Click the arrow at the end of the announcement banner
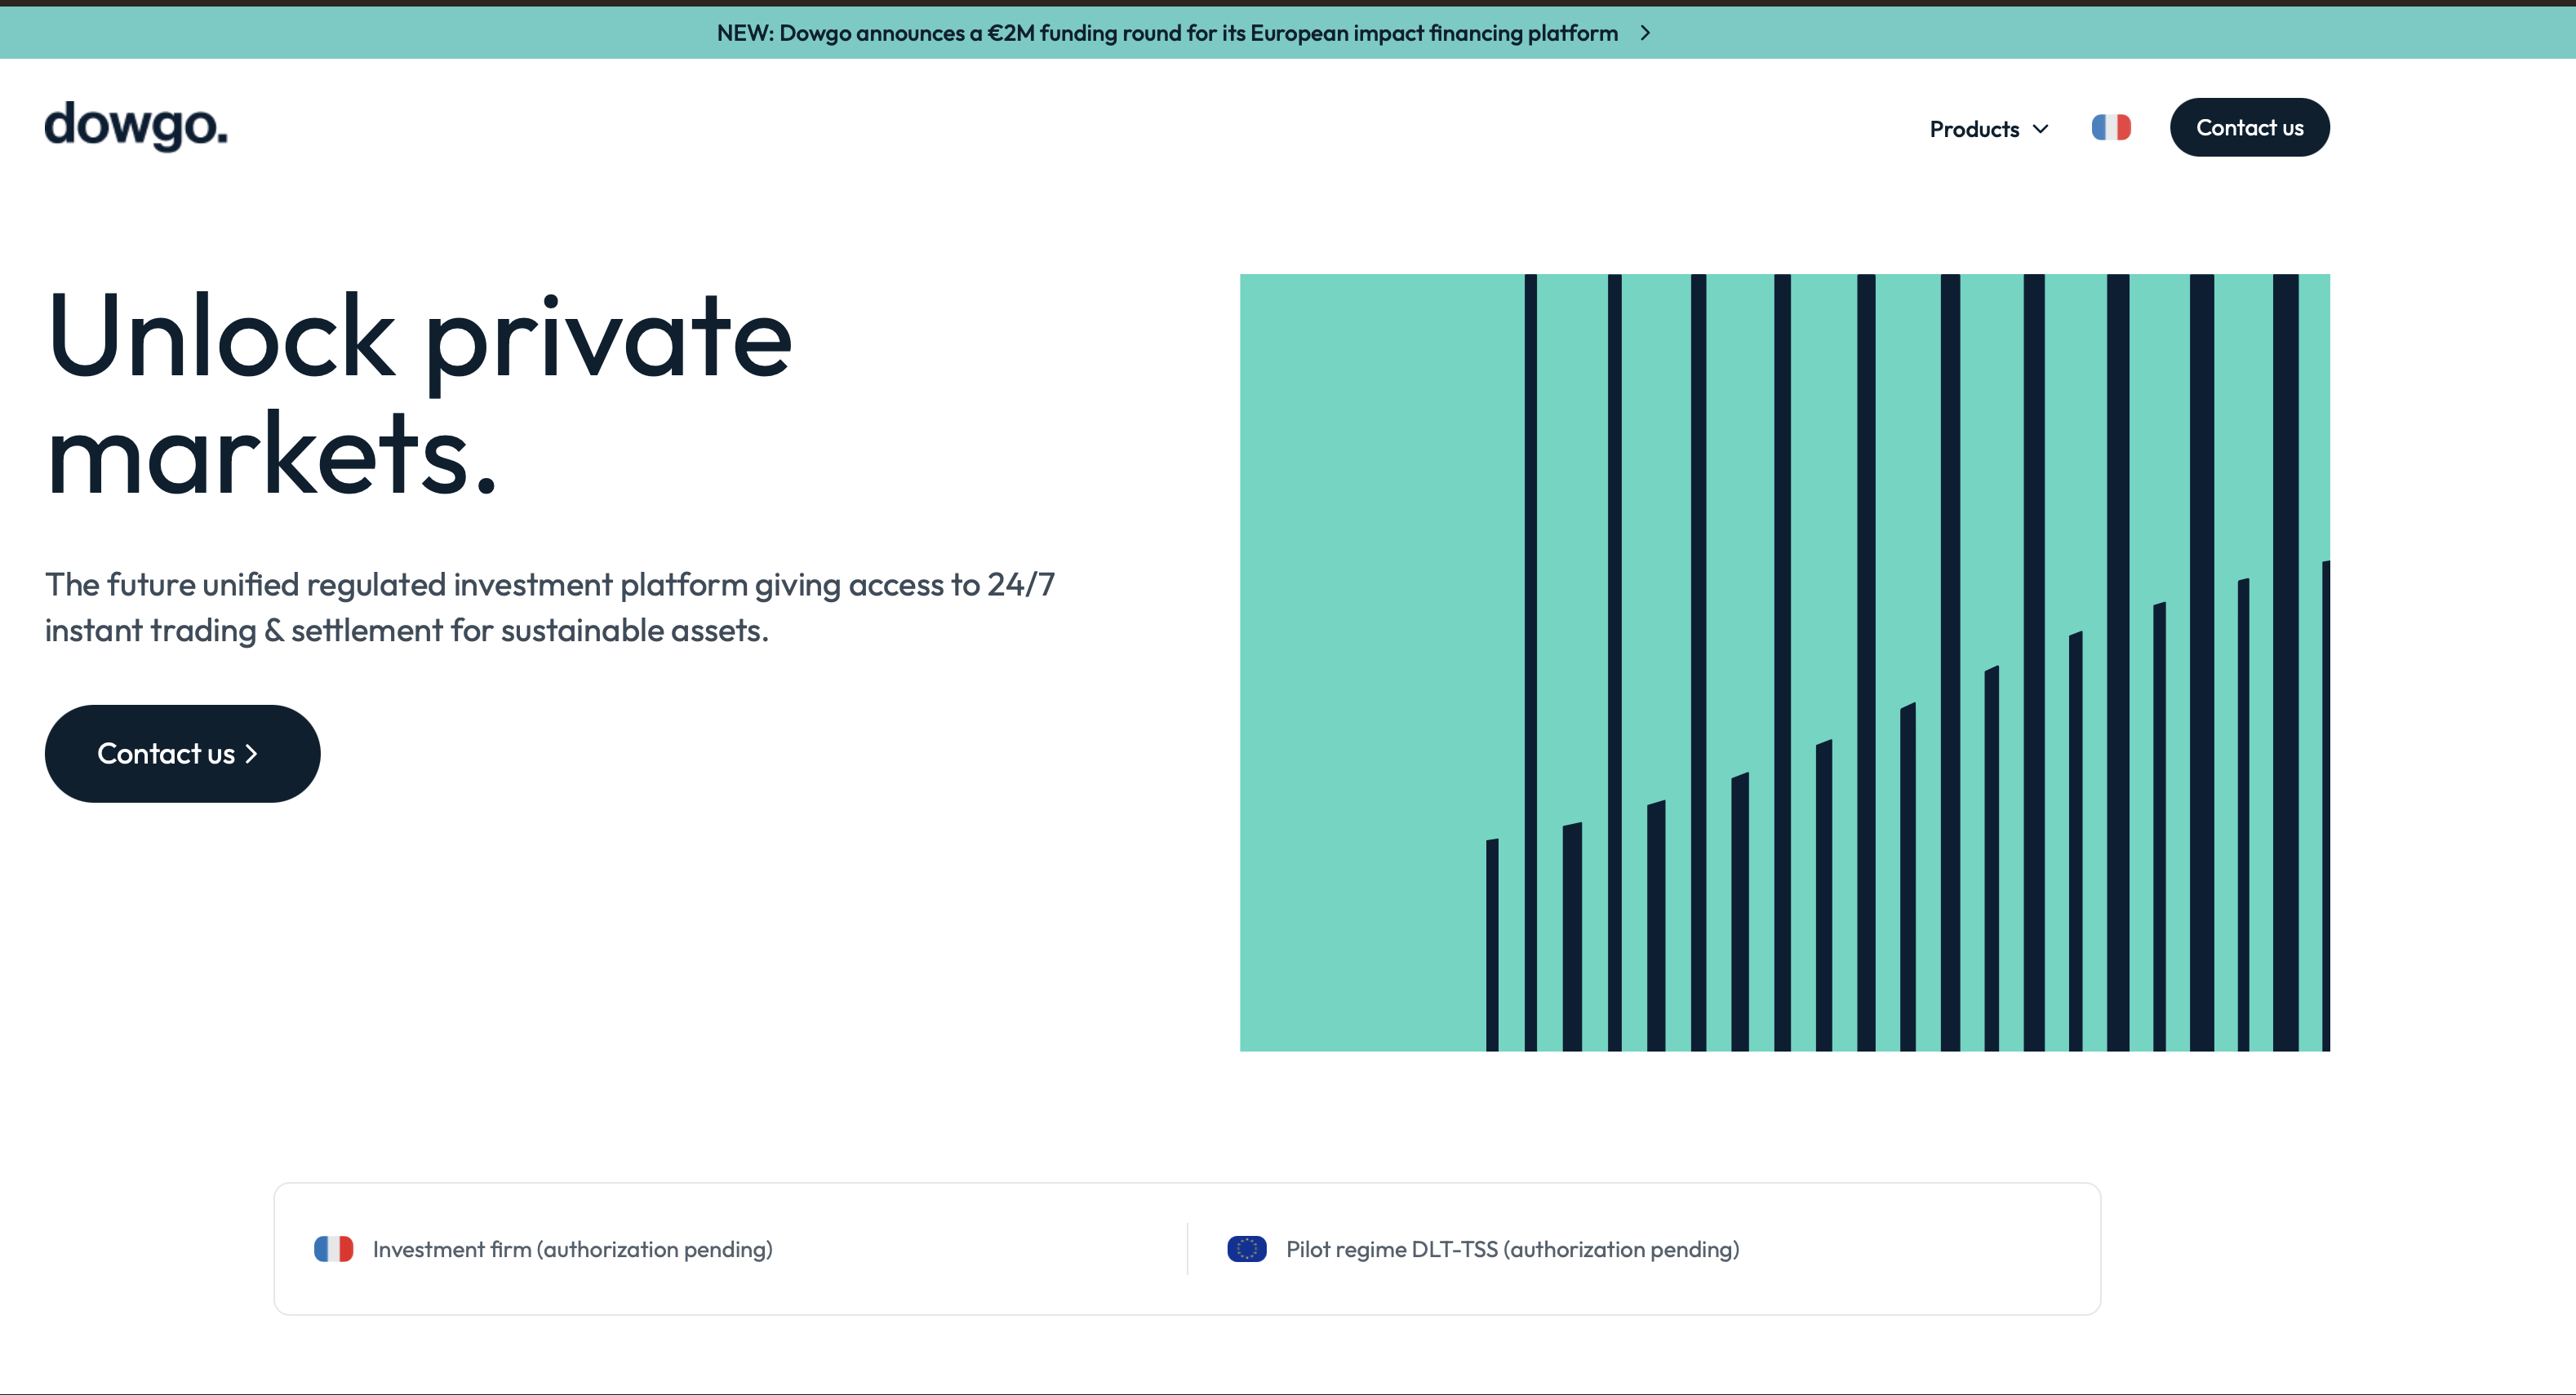 [1645, 33]
